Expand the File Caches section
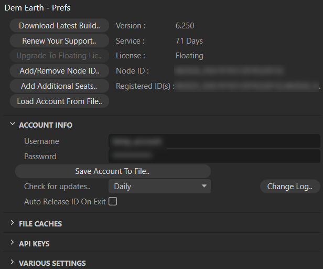This screenshot has height=269, width=323. pyautogui.click(x=13, y=223)
